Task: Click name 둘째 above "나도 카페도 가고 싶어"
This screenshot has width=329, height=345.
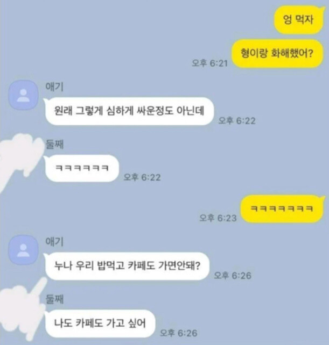Action: click(x=54, y=299)
